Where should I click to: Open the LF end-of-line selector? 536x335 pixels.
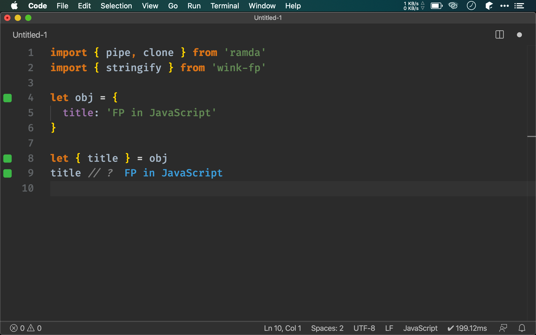pos(389,328)
